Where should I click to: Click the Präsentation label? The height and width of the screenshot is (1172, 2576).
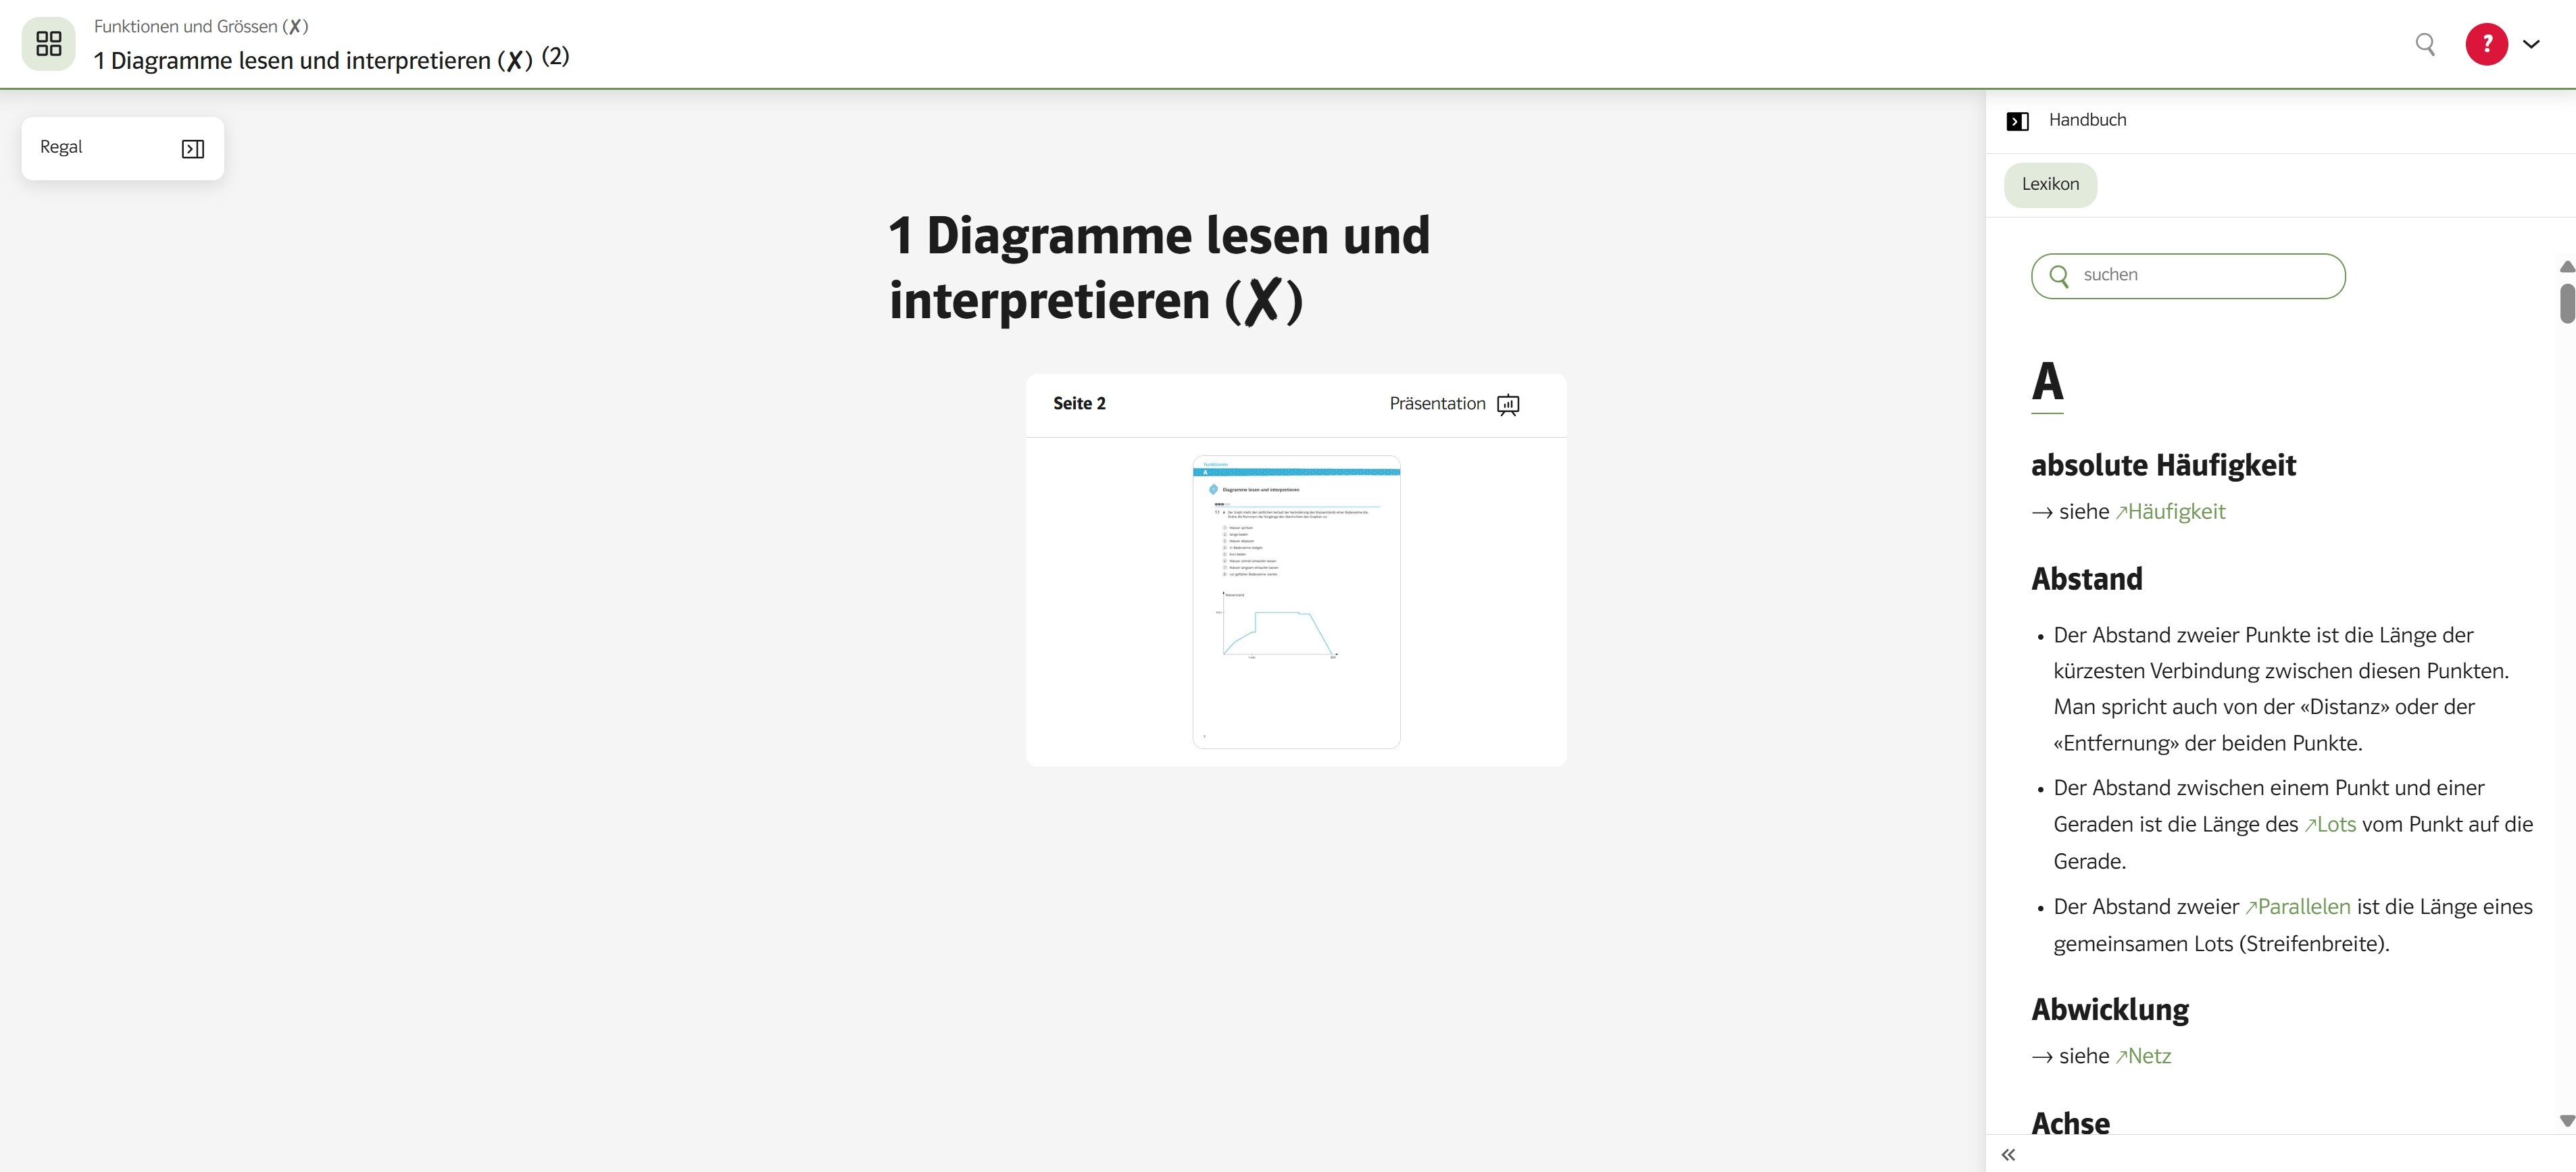coord(1437,403)
